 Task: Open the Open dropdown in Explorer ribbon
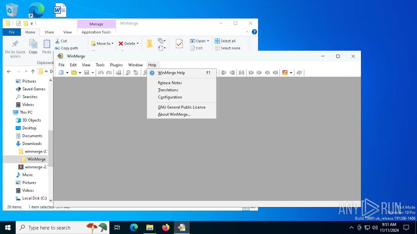199,41
